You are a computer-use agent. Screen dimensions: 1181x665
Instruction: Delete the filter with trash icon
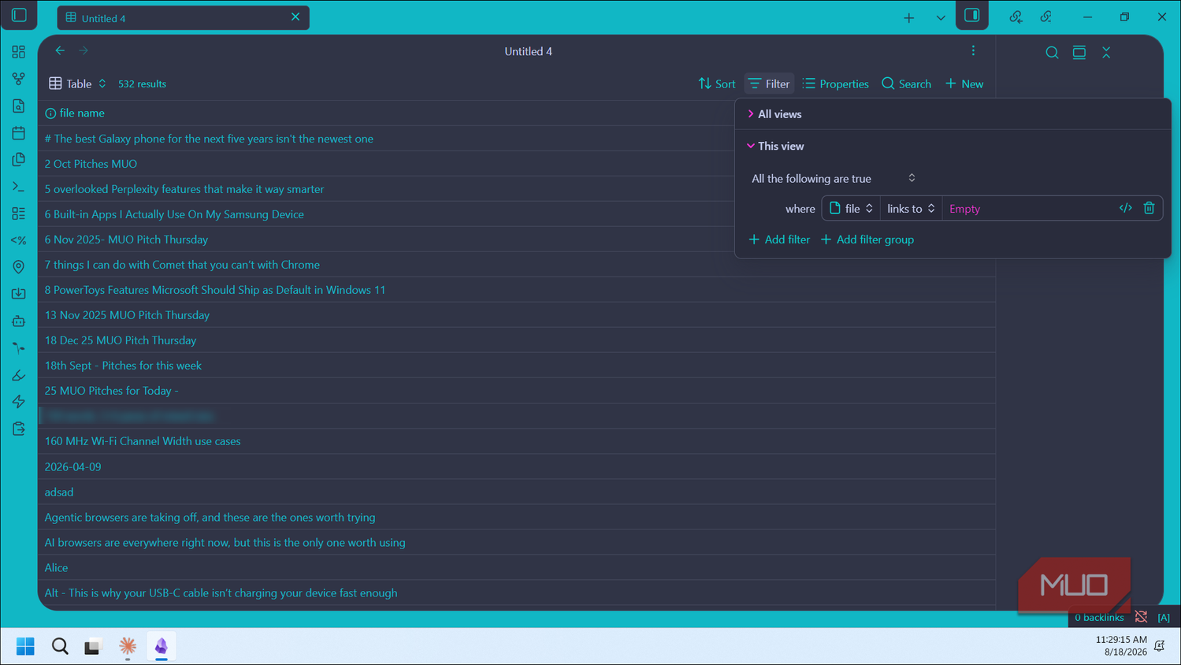click(1149, 208)
